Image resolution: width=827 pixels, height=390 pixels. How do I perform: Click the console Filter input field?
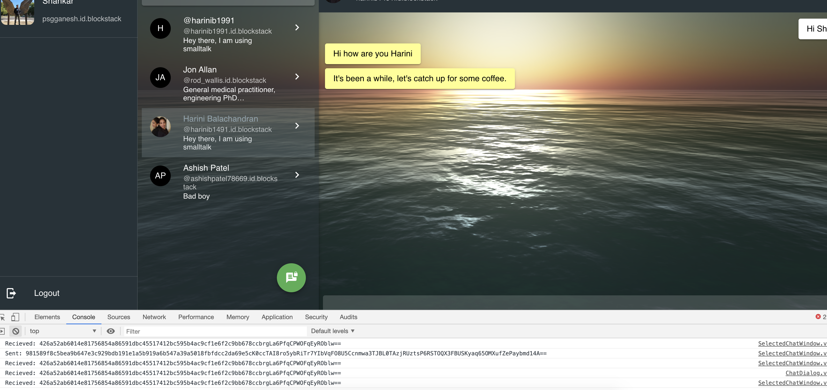pyautogui.click(x=215, y=331)
